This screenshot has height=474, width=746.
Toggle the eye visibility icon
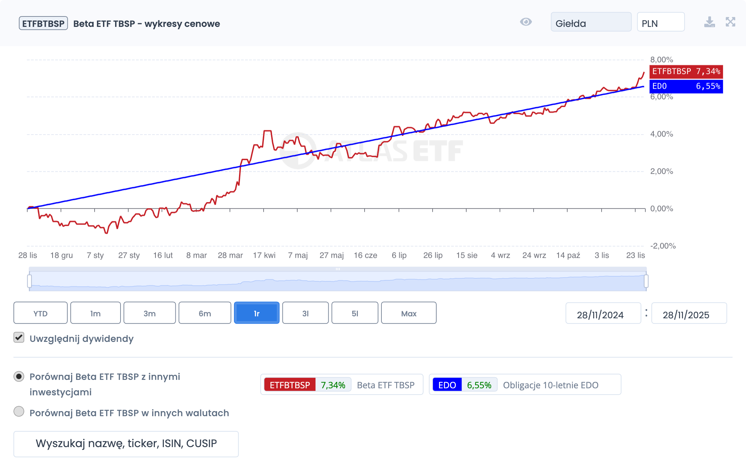coord(525,22)
